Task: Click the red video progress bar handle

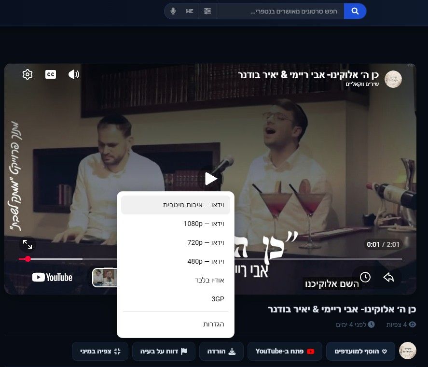Action: pyautogui.click(x=28, y=259)
